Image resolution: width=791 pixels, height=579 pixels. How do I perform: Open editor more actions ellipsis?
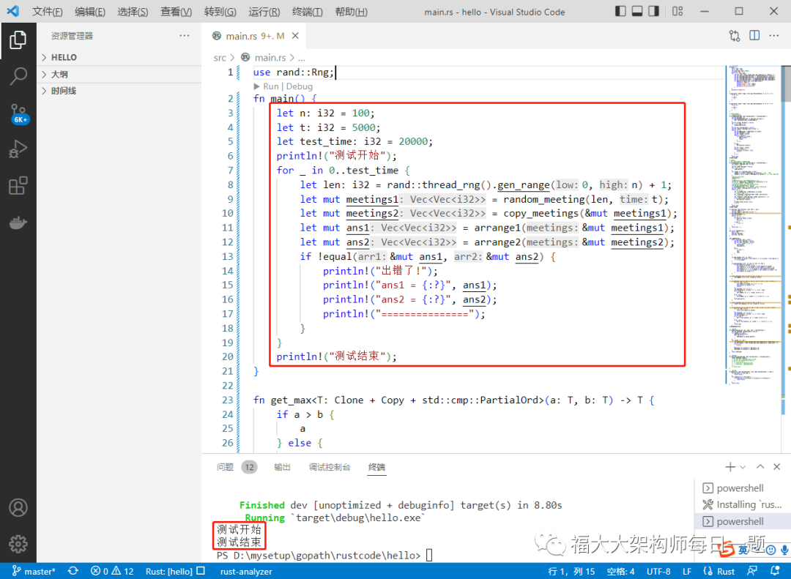point(774,35)
